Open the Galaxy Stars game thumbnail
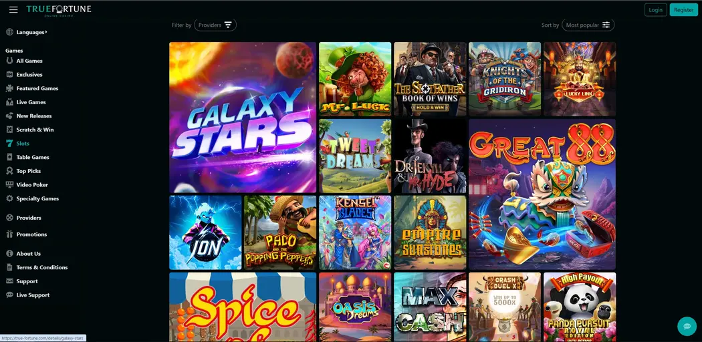This screenshot has height=342, width=702. coord(243,118)
